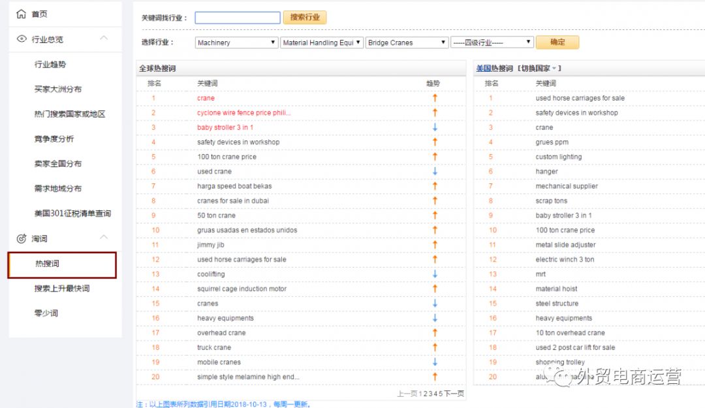Click the up trend arrow for 'simple style melamine high end...'

(435, 377)
